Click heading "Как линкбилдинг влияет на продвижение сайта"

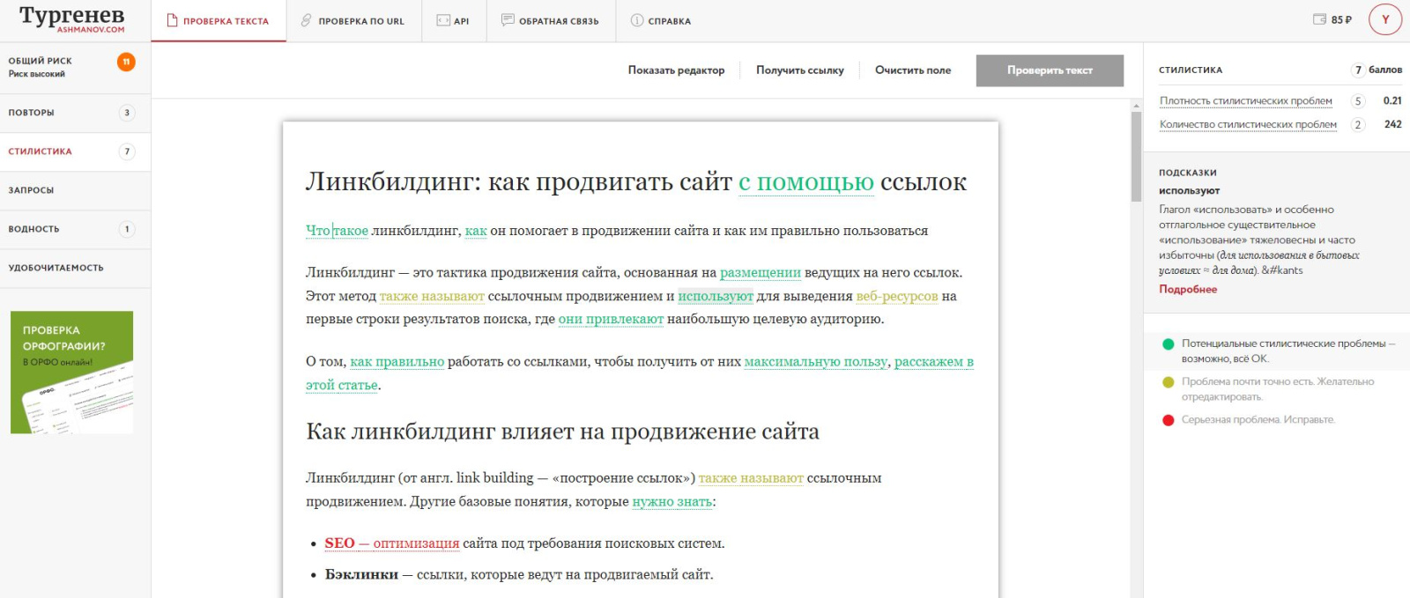(x=562, y=432)
